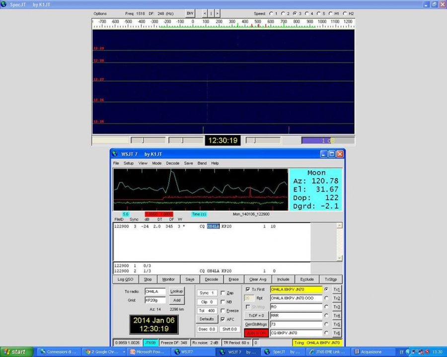447x357 pixels.
Task: Toggle the AFC checkbox
Action: point(223,319)
